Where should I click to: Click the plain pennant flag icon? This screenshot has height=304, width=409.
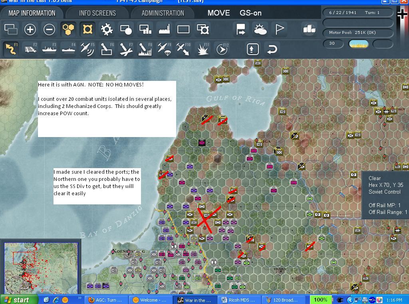pos(279,29)
